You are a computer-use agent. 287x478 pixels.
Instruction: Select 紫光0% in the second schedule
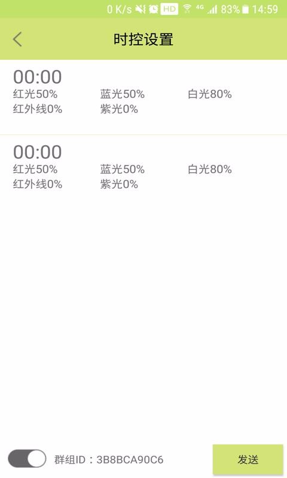[119, 184]
